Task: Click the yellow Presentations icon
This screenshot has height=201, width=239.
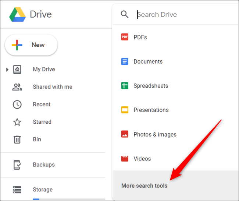Action: 125,110
